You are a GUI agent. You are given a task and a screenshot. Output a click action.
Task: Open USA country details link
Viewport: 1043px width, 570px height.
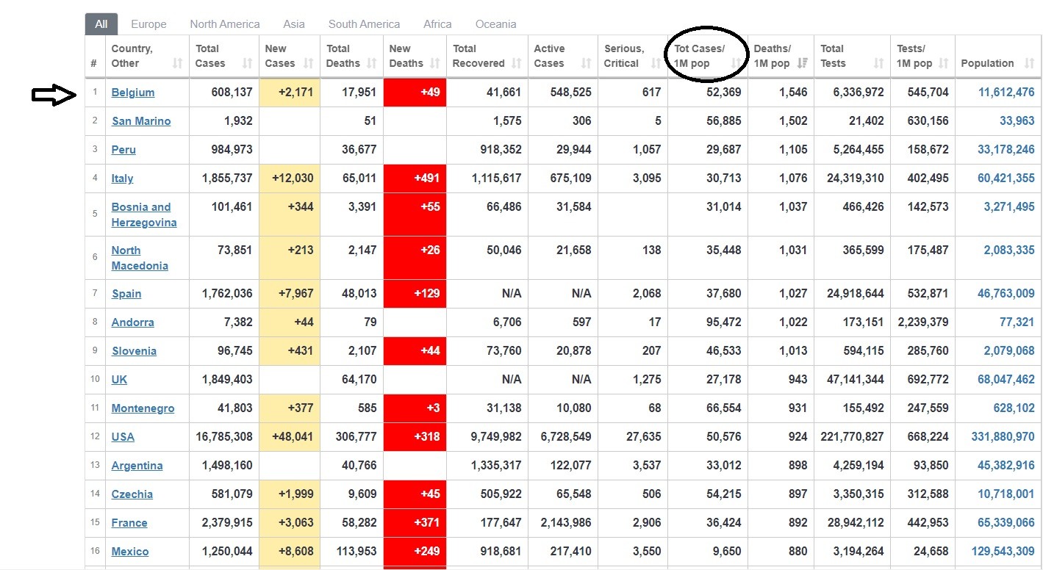coord(123,437)
